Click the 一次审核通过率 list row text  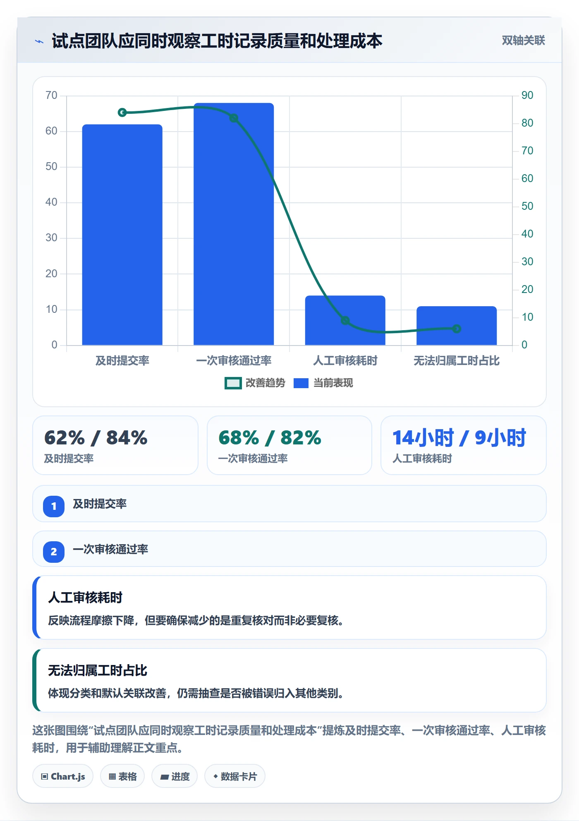pos(110,550)
